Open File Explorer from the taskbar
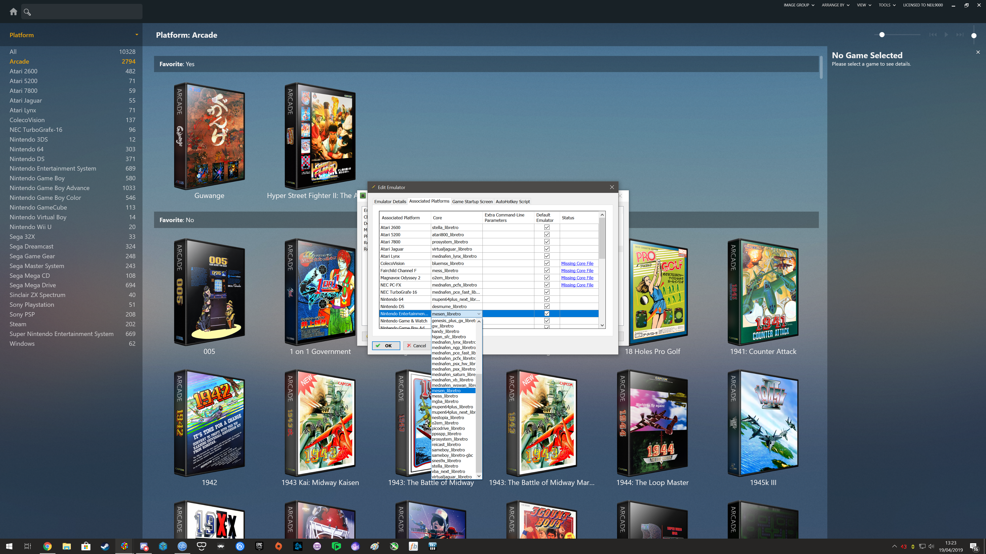The image size is (986, 554). pos(67,546)
